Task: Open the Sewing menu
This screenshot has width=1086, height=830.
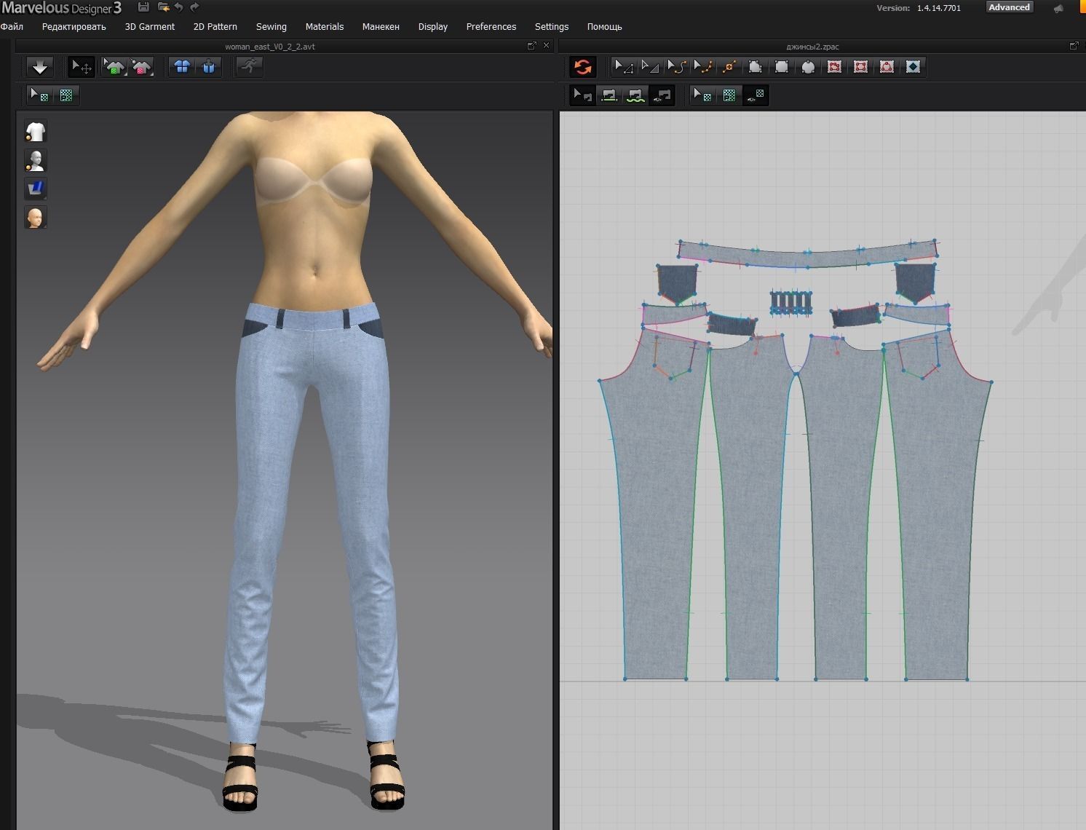Action: point(271,27)
